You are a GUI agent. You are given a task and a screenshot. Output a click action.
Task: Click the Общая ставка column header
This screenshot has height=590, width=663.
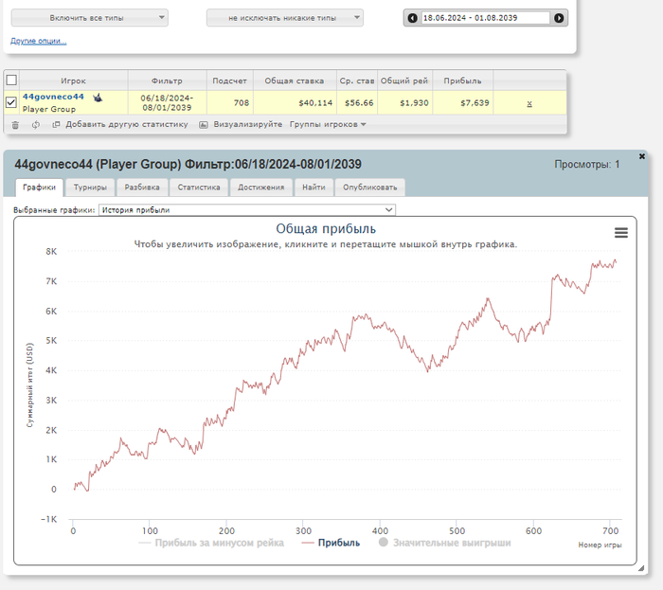tap(295, 80)
